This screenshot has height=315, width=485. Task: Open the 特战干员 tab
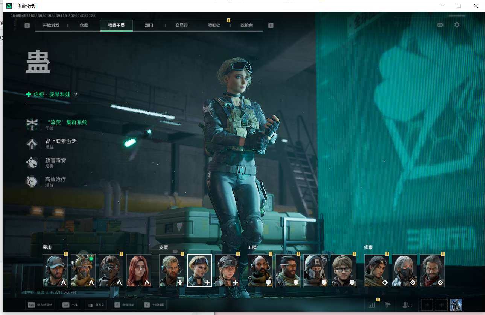coord(116,26)
